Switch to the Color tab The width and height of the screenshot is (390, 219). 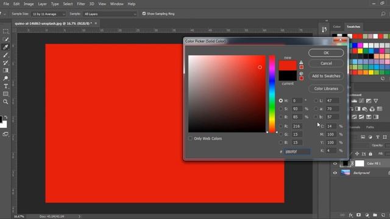point(337,27)
